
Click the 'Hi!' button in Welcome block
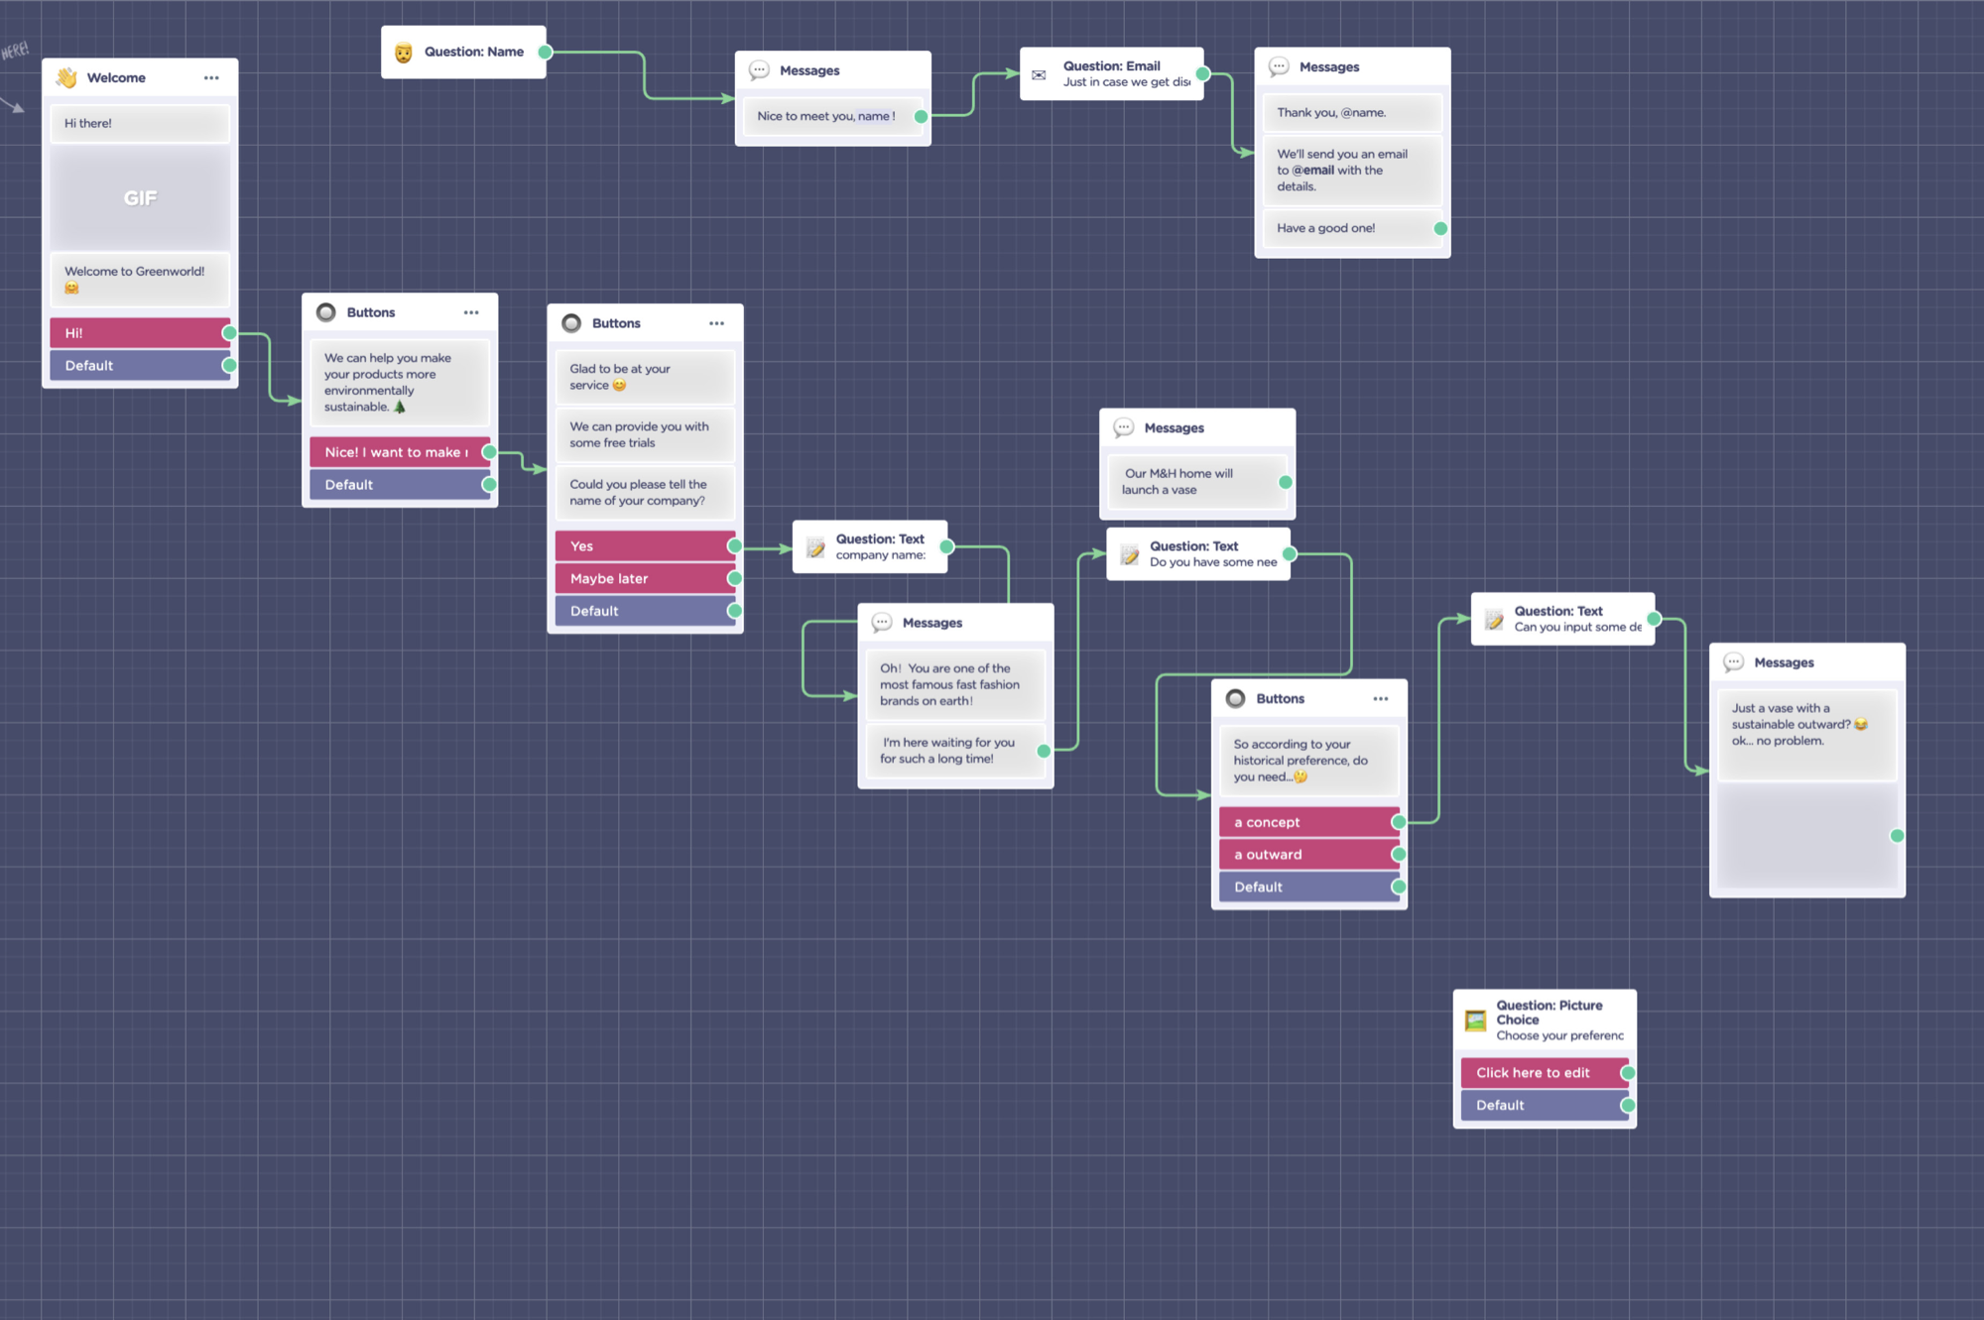(138, 333)
